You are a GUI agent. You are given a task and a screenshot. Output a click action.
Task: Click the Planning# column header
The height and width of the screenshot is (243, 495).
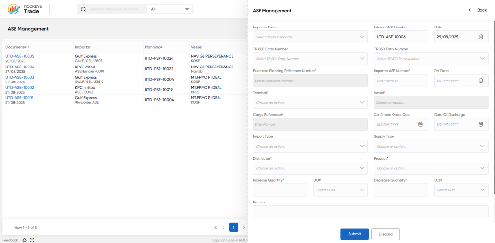pyautogui.click(x=154, y=47)
